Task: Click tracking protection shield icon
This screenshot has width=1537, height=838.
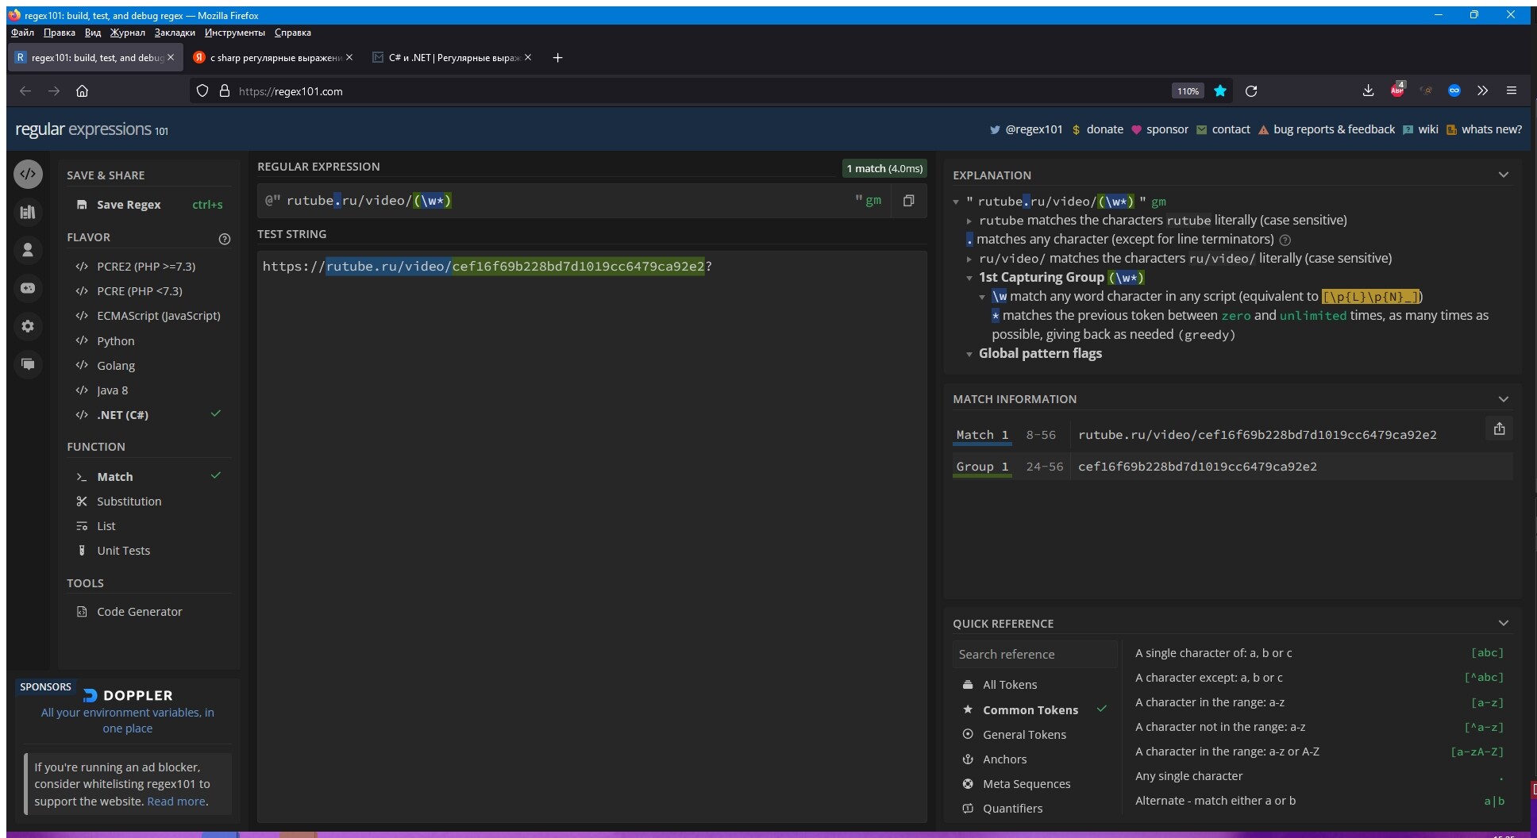Action: 202,91
